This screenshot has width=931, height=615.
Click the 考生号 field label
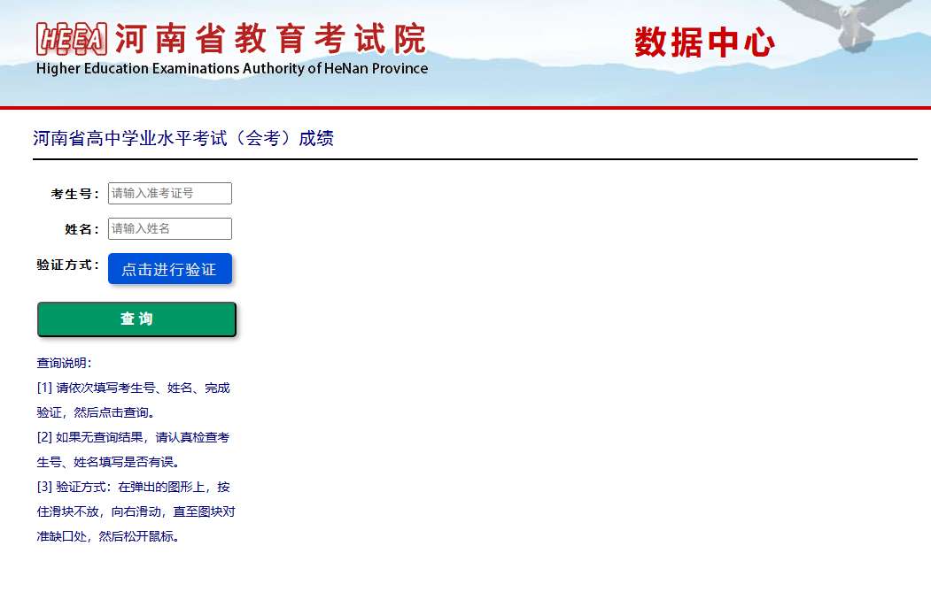[x=74, y=194]
